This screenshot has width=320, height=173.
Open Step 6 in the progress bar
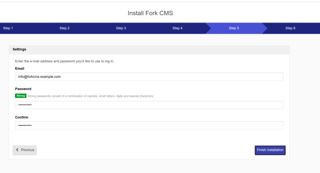[x=290, y=28]
